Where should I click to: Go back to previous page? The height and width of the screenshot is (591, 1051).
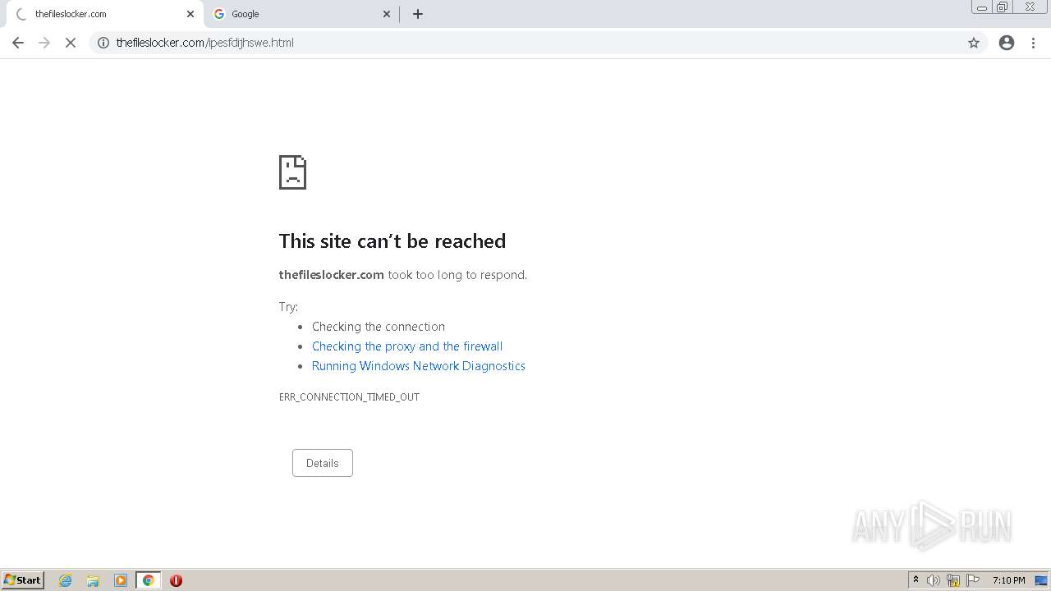click(x=18, y=43)
